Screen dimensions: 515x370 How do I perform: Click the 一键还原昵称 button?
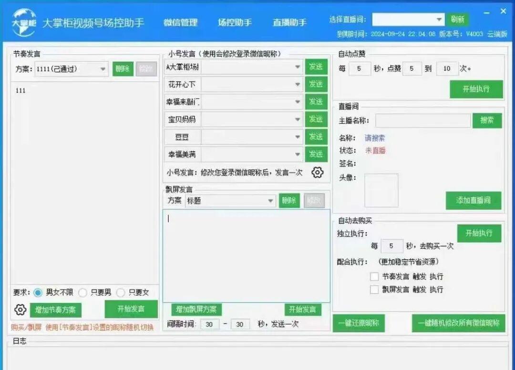pyautogui.click(x=359, y=323)
